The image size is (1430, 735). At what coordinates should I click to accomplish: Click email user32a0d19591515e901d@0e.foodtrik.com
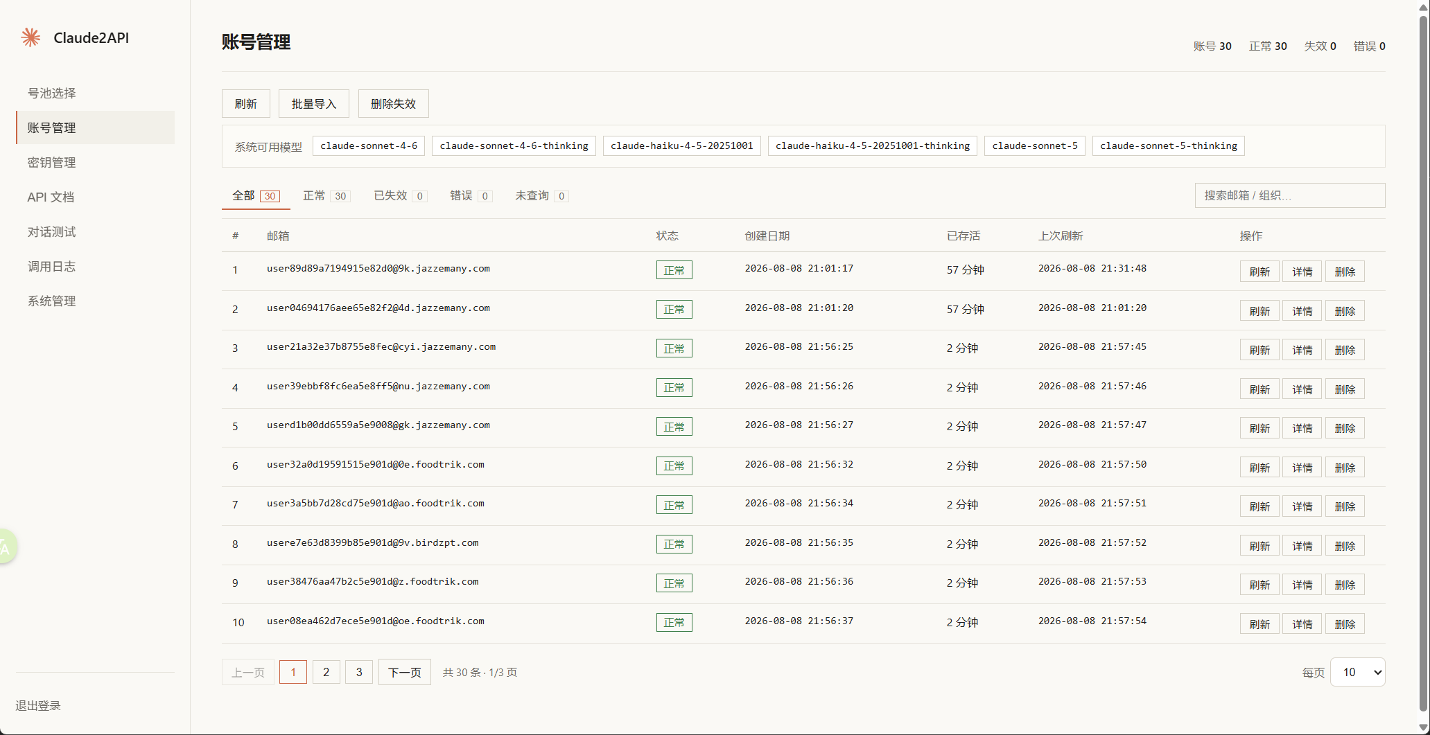point(376,464)
